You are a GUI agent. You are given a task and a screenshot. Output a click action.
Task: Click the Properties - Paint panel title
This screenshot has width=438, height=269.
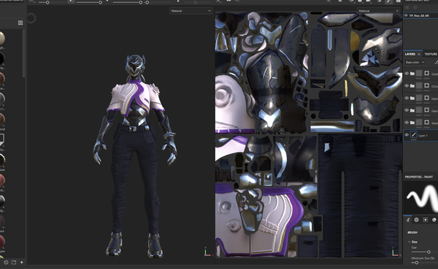419,177
